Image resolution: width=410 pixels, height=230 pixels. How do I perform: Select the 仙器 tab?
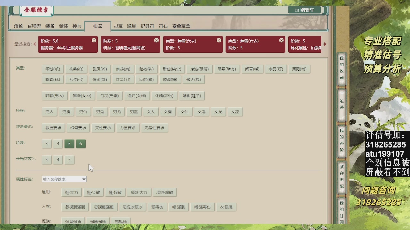[97, 26]
